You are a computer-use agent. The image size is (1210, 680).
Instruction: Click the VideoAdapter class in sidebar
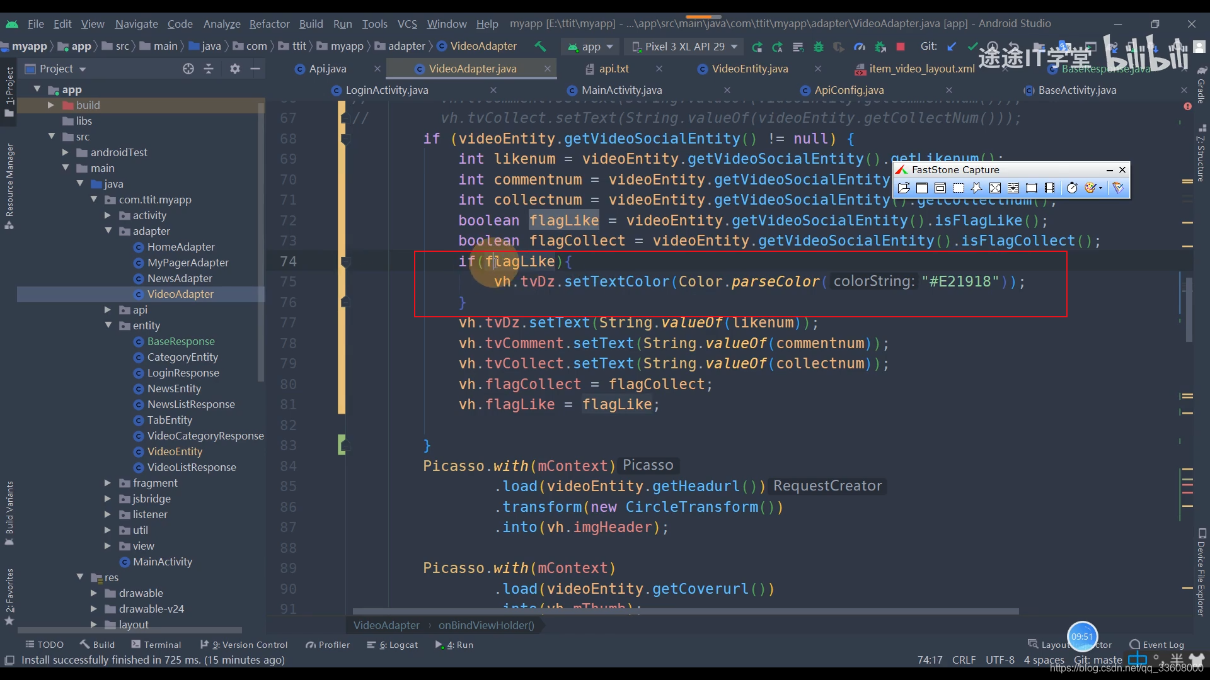[x=180, y=293]
